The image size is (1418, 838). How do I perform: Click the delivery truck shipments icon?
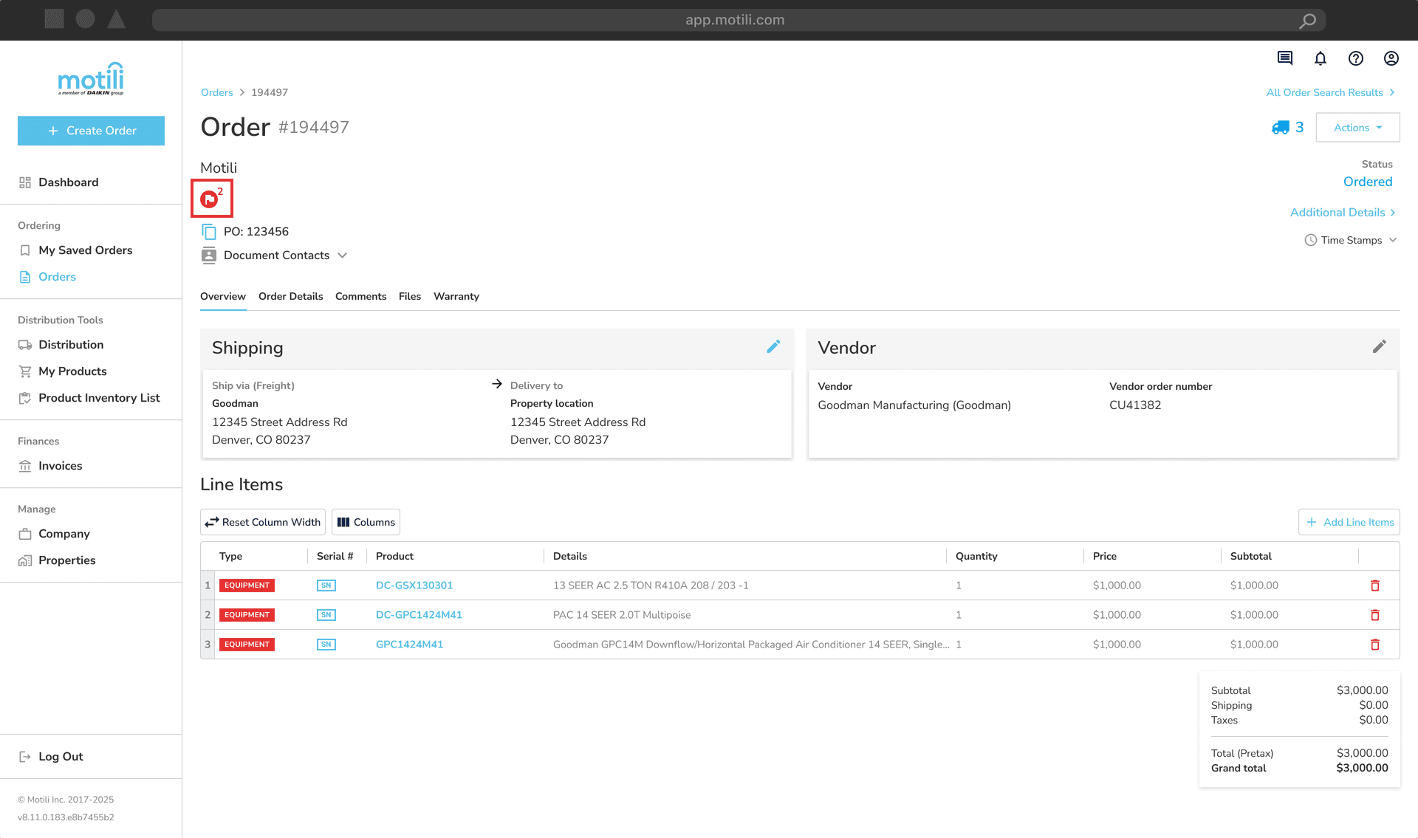(1281, 128)
